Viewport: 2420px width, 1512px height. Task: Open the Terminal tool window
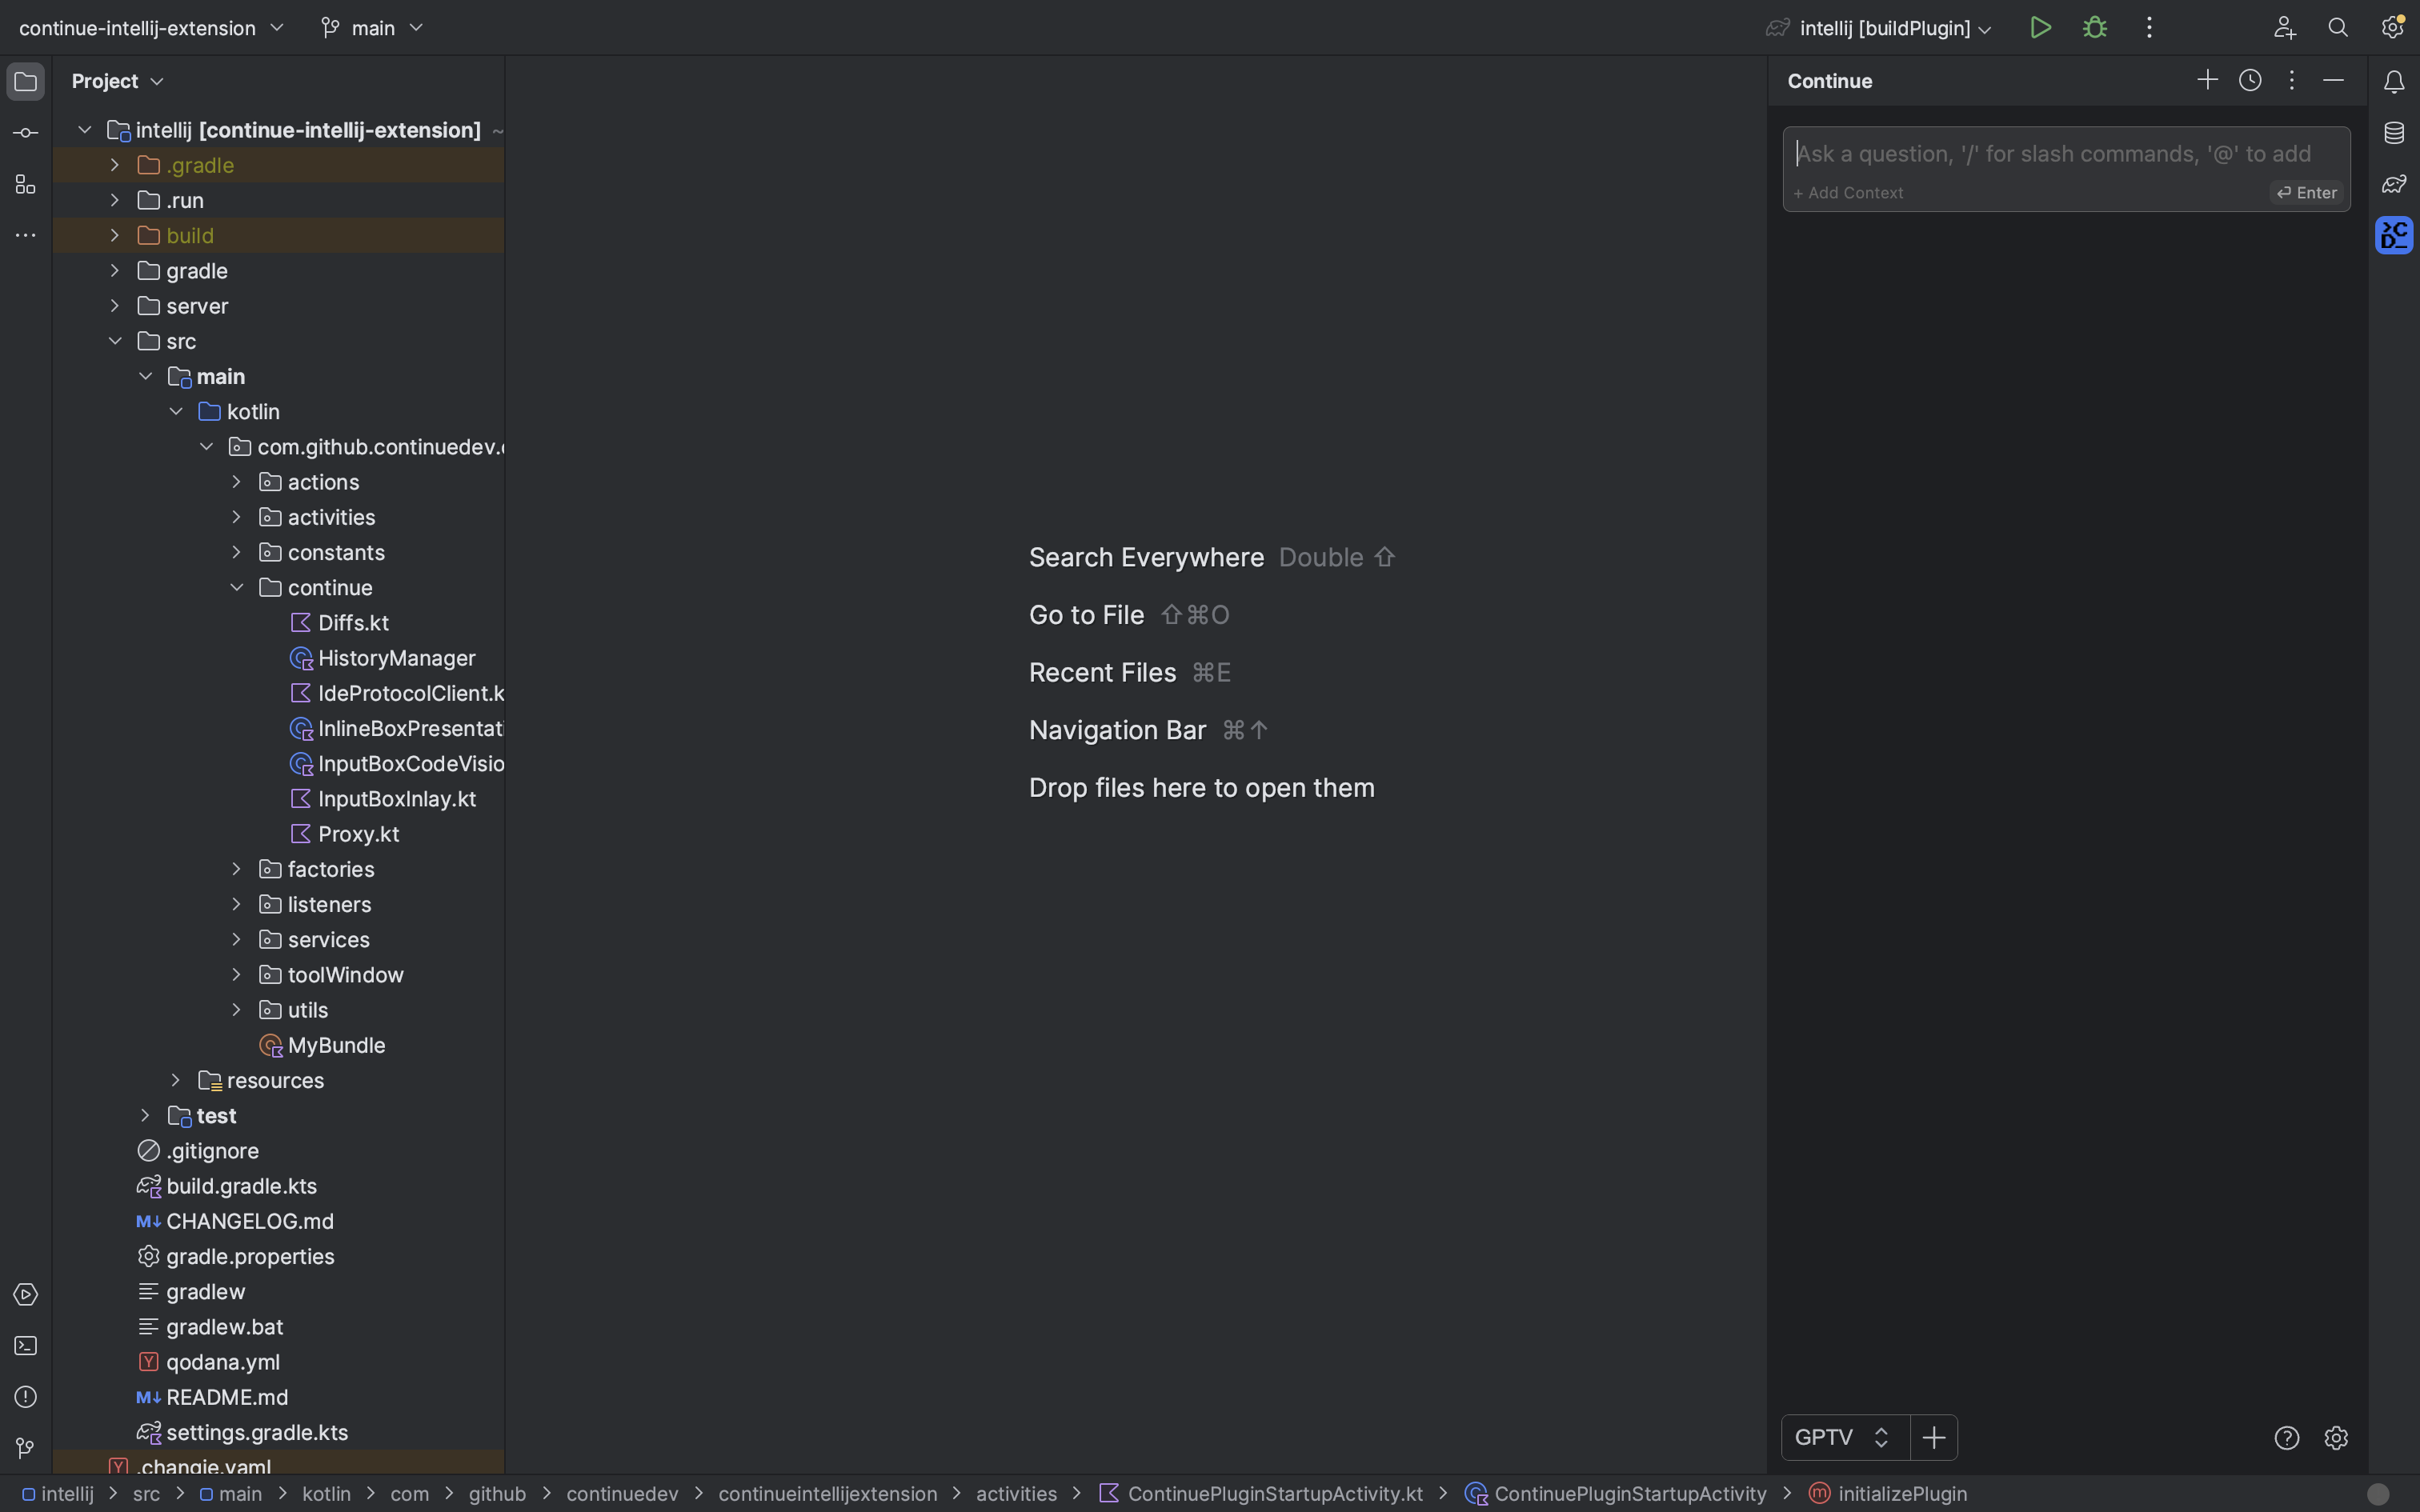[x=24, y=1345]
